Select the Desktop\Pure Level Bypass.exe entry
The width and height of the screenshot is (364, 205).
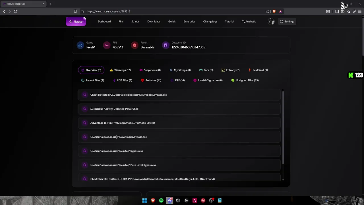[x=123, y=165]
